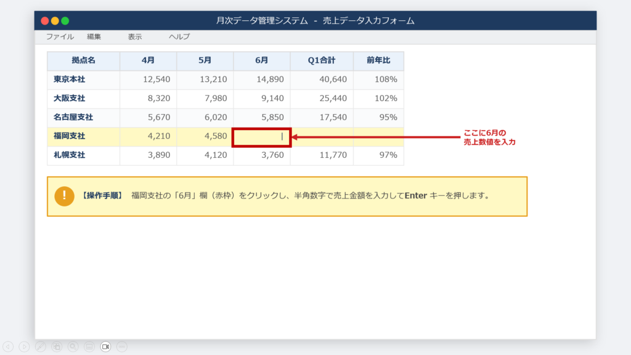Click the orange exclamation warning icon

tap(64, 196)
